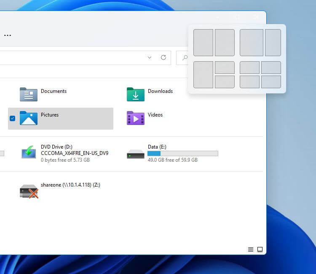This screenshot has width=316, height=274.
Task: Click the Refresh icon beside the address bar
Action: tap(163, 57)
